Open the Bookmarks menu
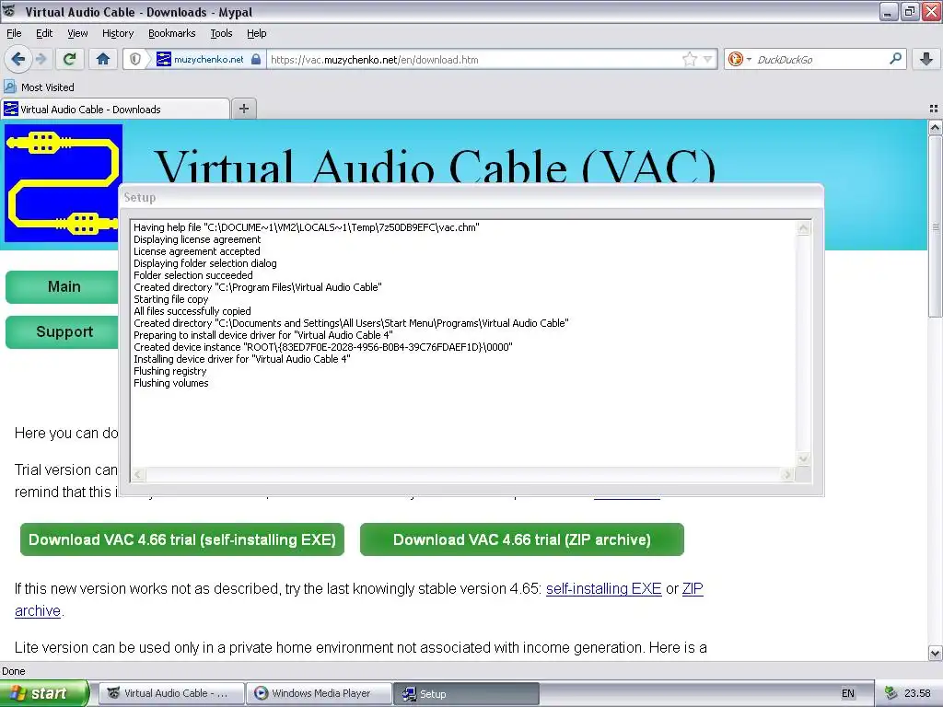The width and height of the screenshot is (943, 707). pyautogui.click(x=171, y=33)
